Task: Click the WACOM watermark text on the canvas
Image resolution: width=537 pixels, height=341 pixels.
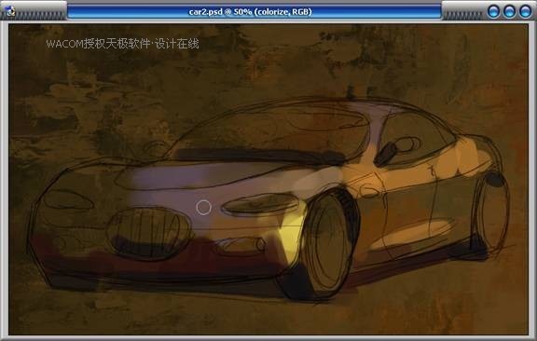Action: [122, 44]
